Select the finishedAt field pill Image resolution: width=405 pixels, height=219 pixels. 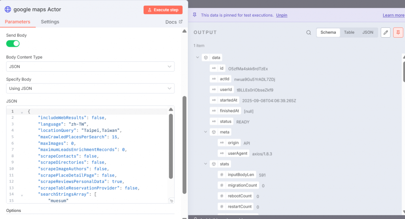click(225, 110)
